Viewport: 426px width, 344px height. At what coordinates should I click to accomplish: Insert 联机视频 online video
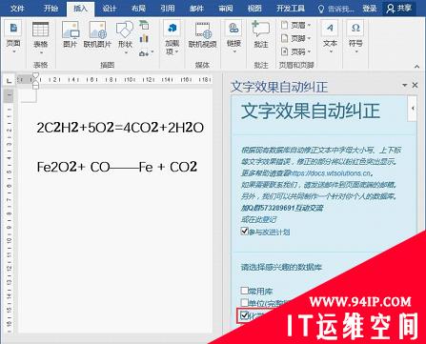tap(202, 35)
